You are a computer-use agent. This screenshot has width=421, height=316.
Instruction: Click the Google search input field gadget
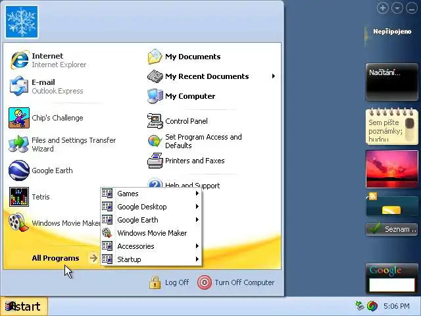pos(392,284)
